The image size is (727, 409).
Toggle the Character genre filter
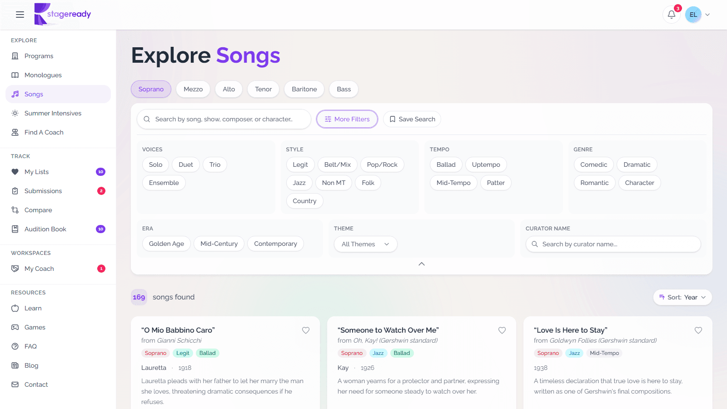coord(639,183)
